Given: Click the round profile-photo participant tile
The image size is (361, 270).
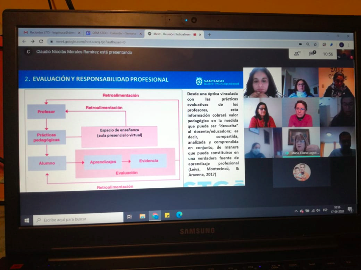Looking at the screenshot, I should tap(302, 172).
